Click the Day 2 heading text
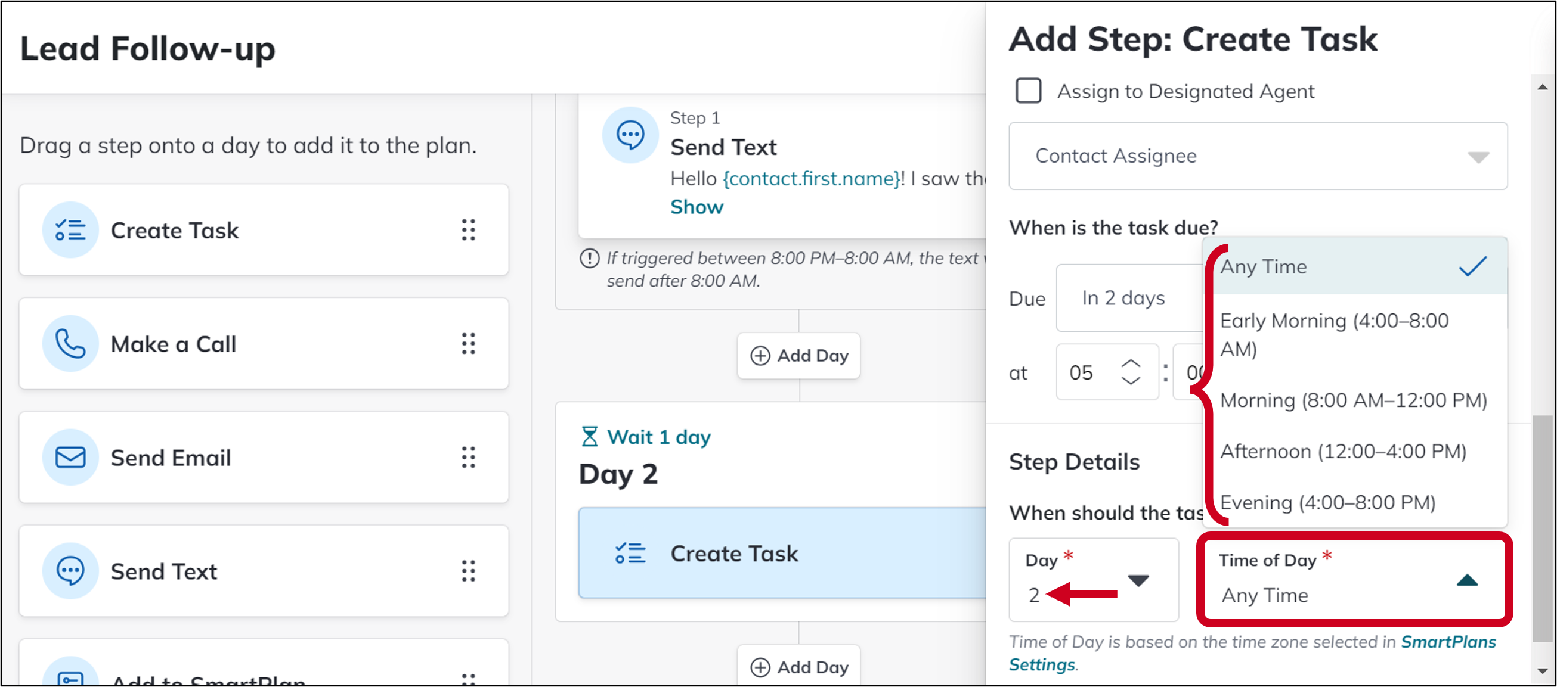 tap(618, 474)
